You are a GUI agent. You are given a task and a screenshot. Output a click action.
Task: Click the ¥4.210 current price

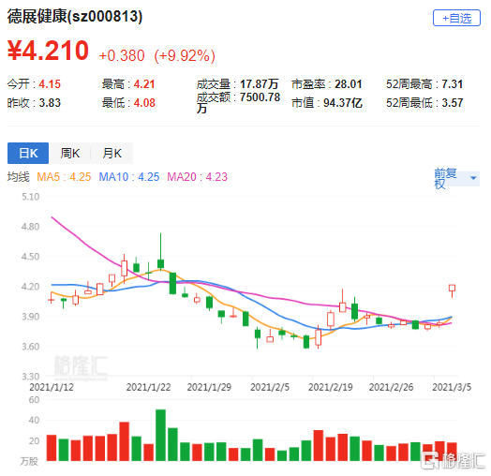coord(48,51)
